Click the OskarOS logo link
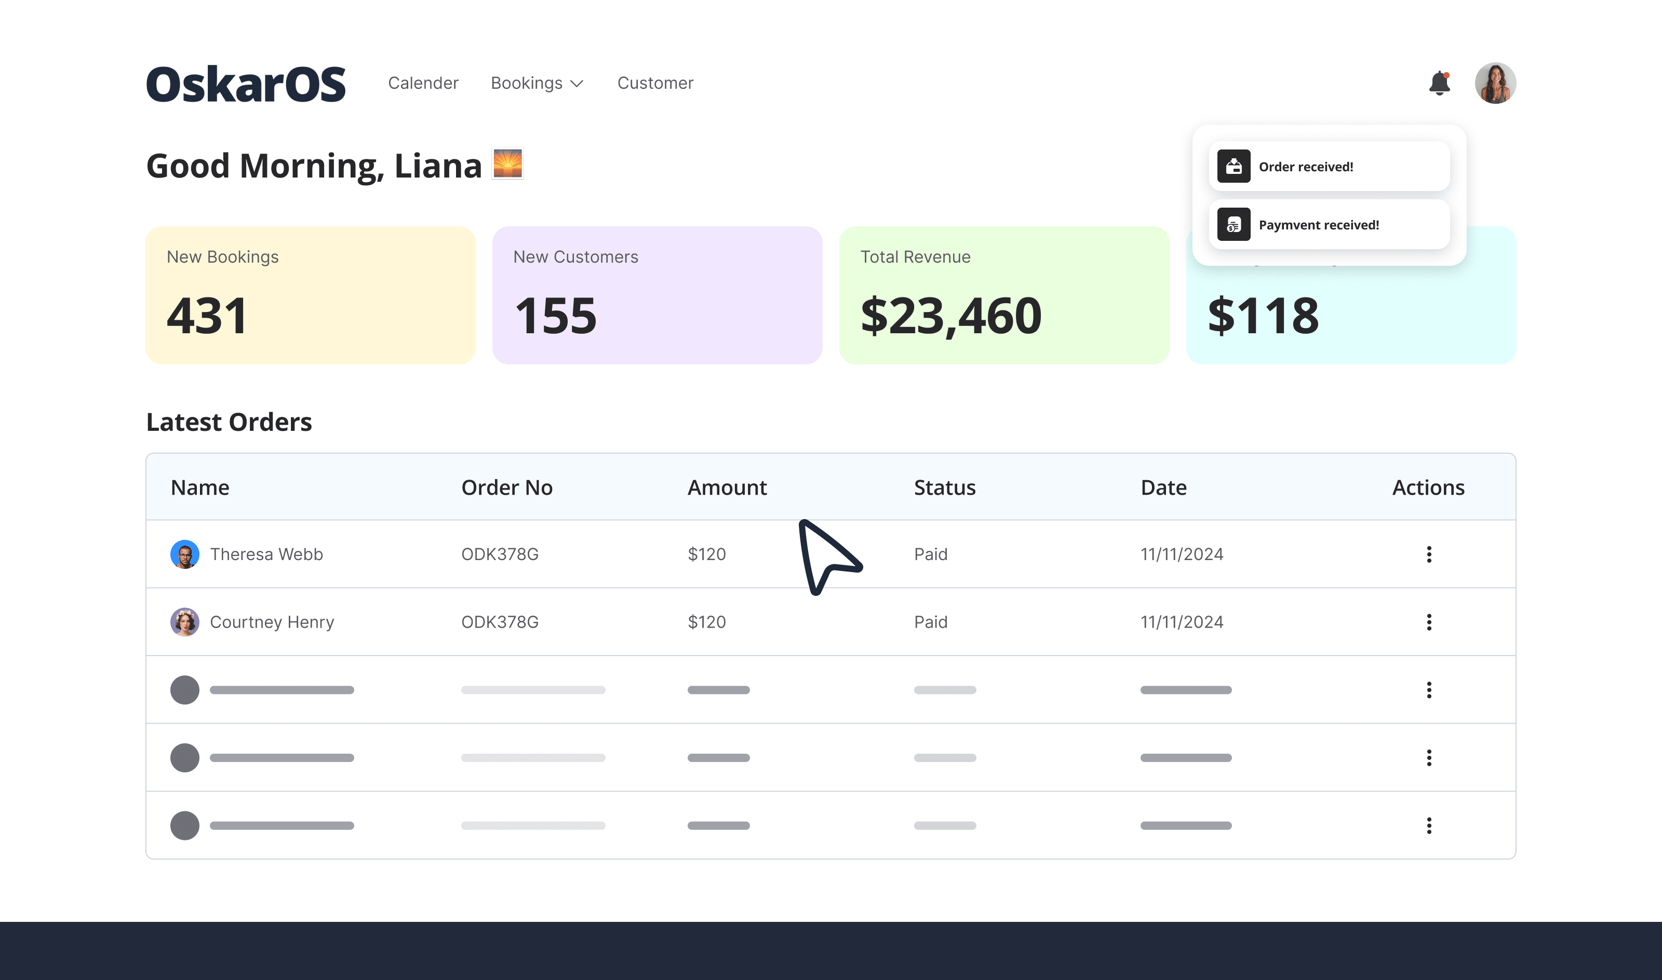 [x=249, y=84]
